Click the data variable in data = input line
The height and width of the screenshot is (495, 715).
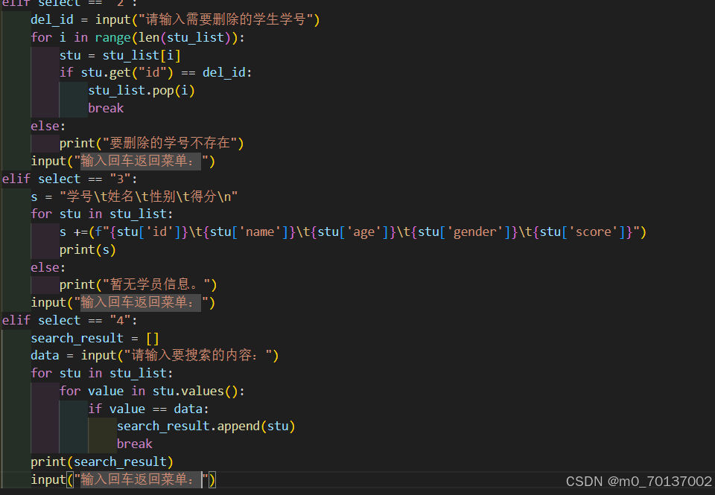[45, 355]
